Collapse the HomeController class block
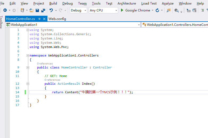 [28, 67]
